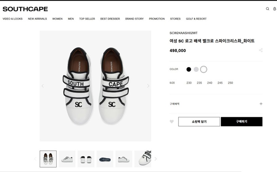Click the share icon beside price
The width and height of the screenshot is (277, 172).
pyautogui.click(x=261, y=50)
